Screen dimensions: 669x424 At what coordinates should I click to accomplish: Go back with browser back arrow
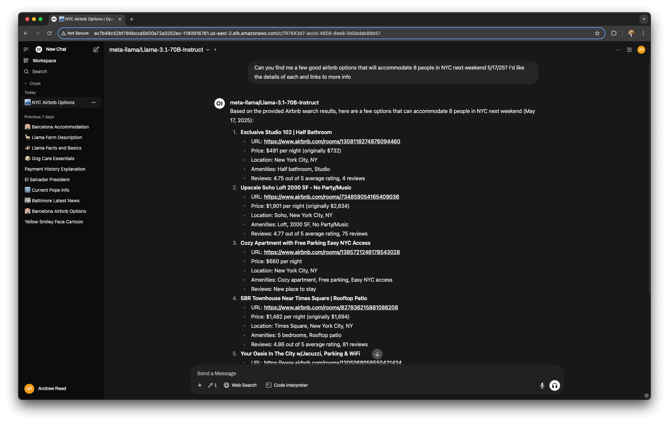[26, 33]
